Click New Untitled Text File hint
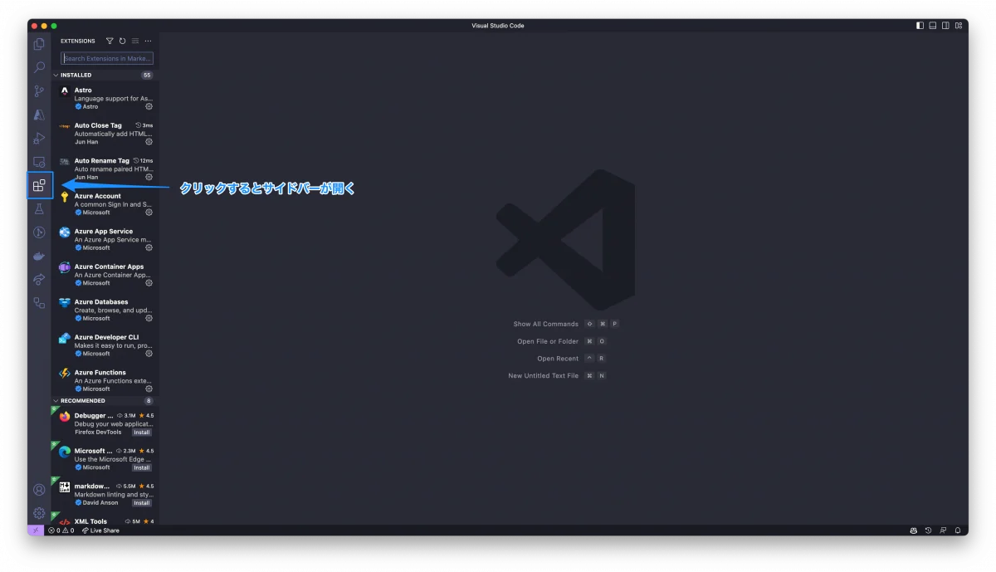 coord(544,375)
